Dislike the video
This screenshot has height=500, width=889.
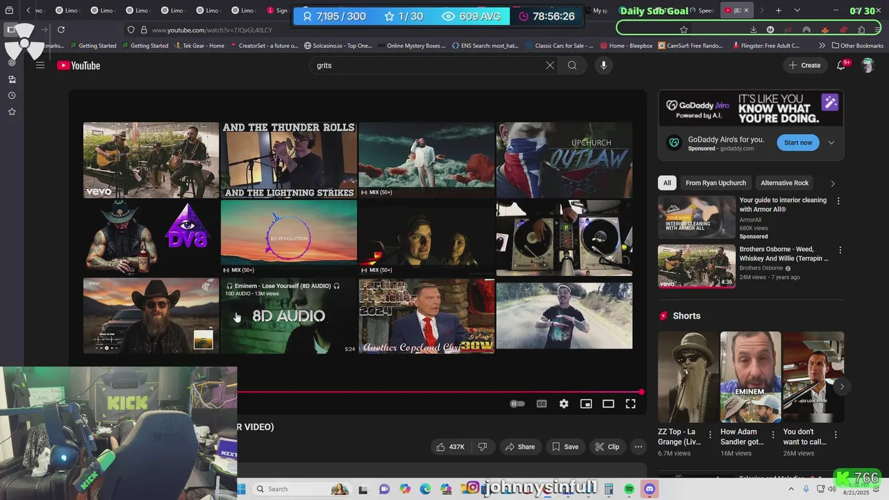(483, 447)
